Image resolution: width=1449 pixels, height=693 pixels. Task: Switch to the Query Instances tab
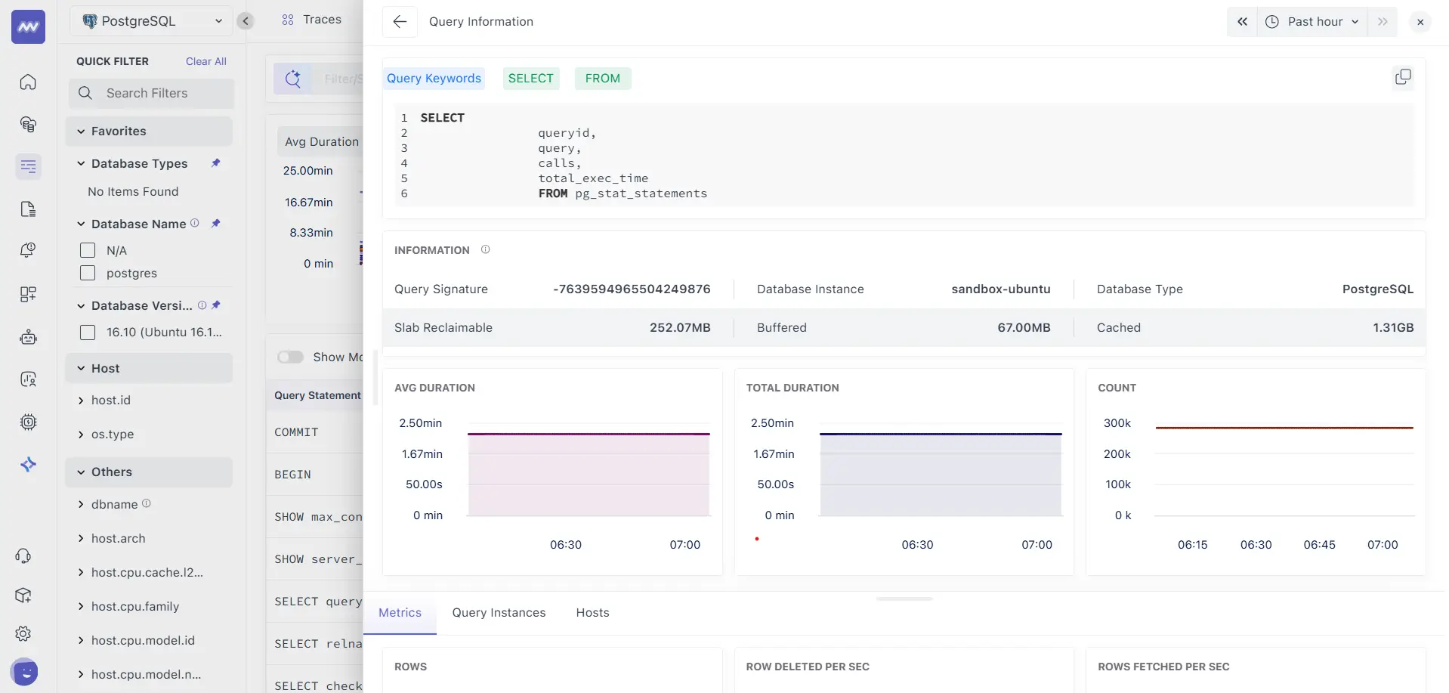pos(499,612)
